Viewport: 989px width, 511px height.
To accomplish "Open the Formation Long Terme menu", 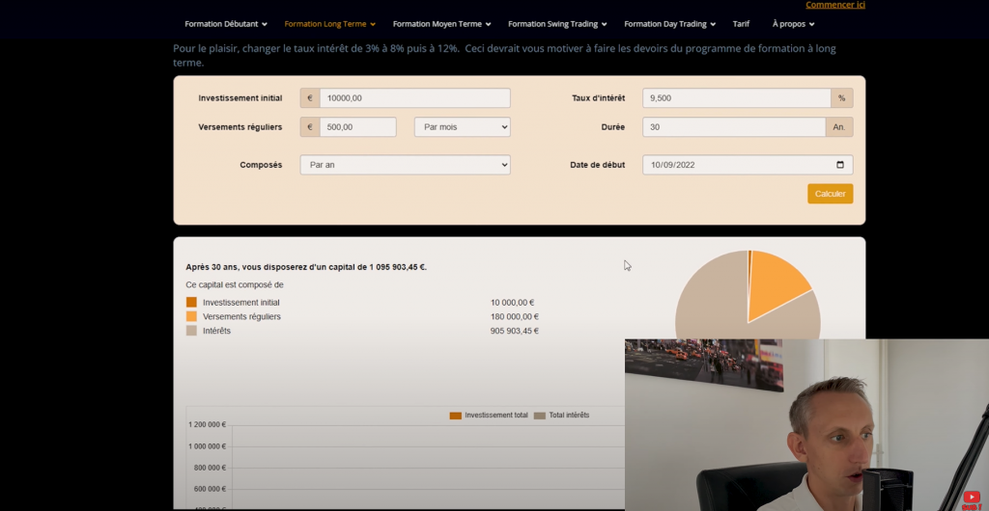I will coord(330,24).
